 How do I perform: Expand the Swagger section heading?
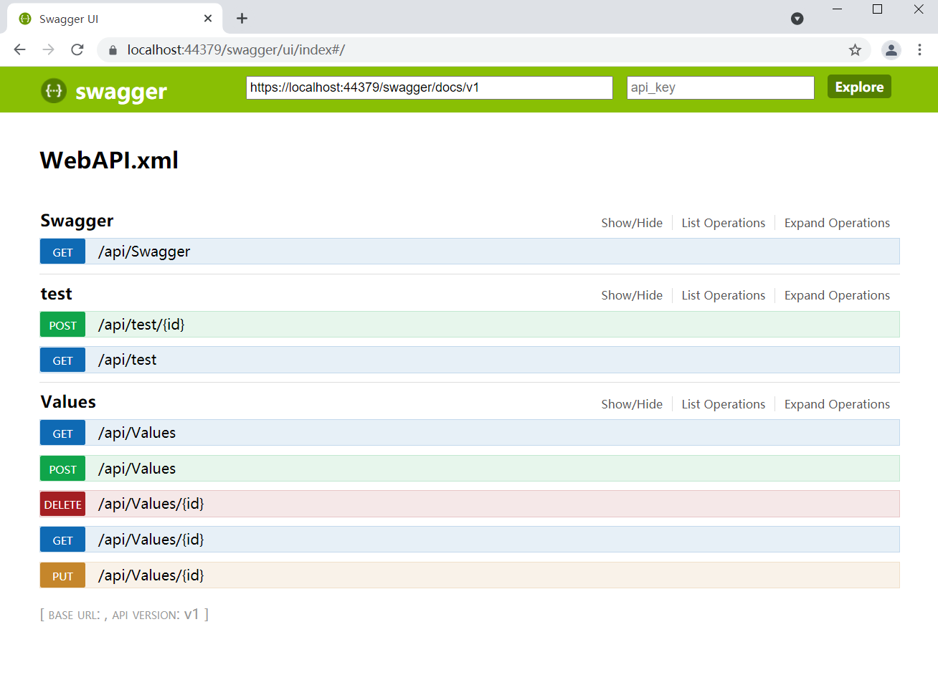point(77,221)
